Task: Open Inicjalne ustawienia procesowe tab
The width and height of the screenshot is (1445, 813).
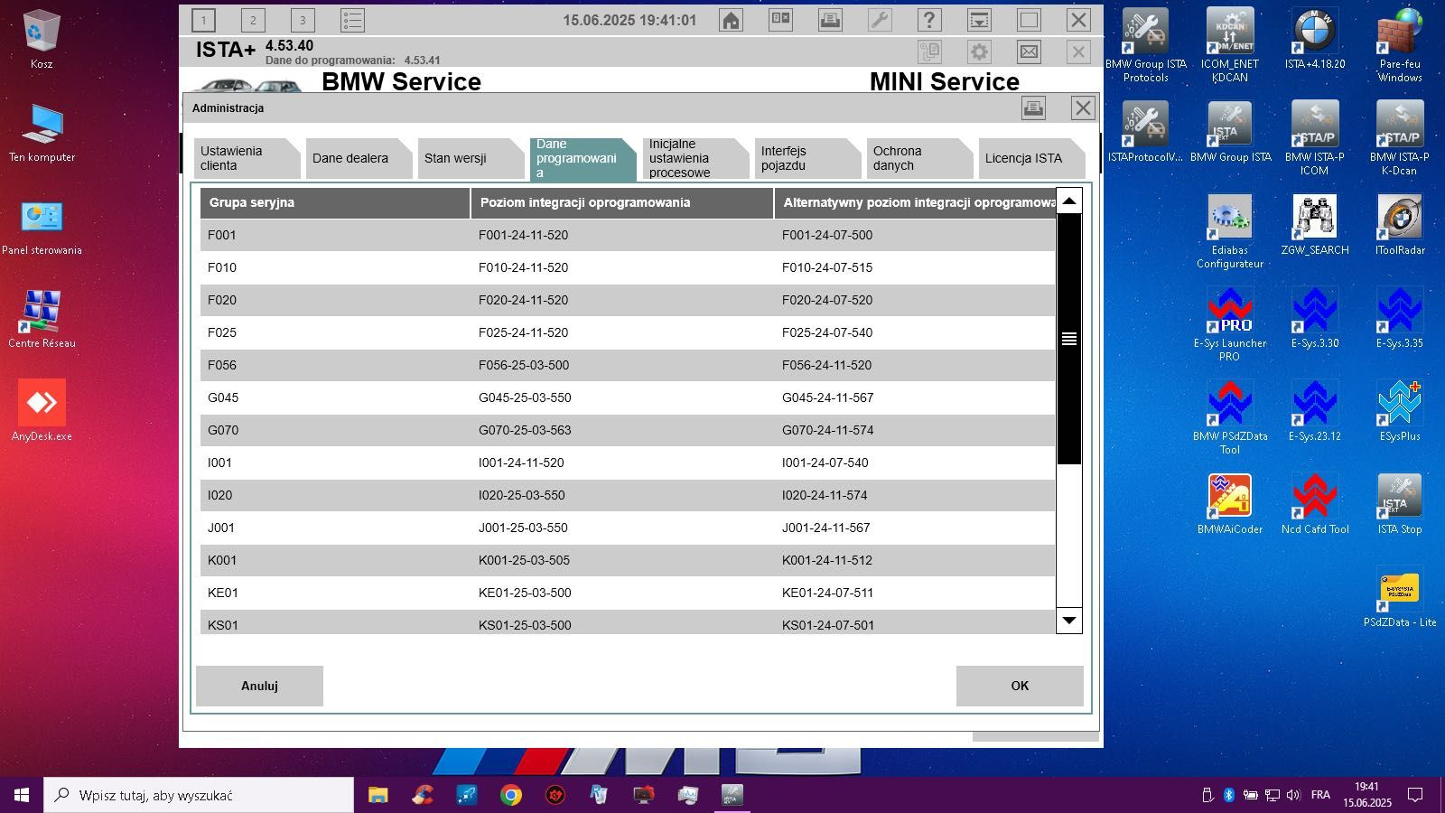Action: coord(695,158)
